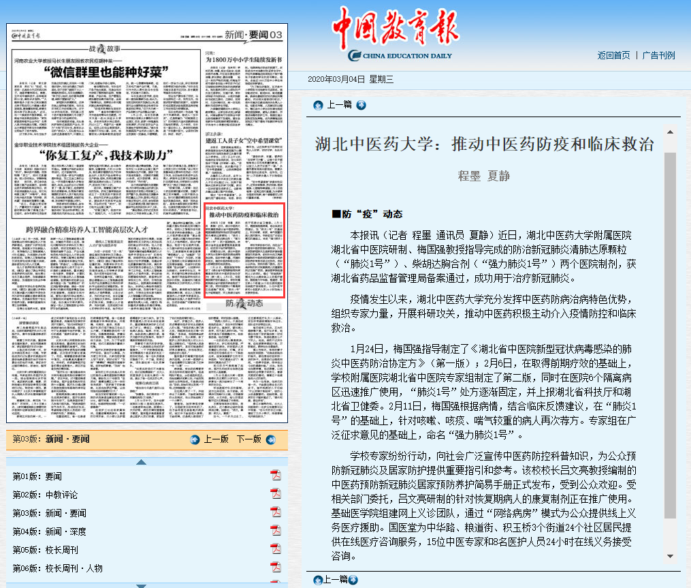Open page 第04版: 新闻·深度
691x588 pixels.
(x=49, y=531)
